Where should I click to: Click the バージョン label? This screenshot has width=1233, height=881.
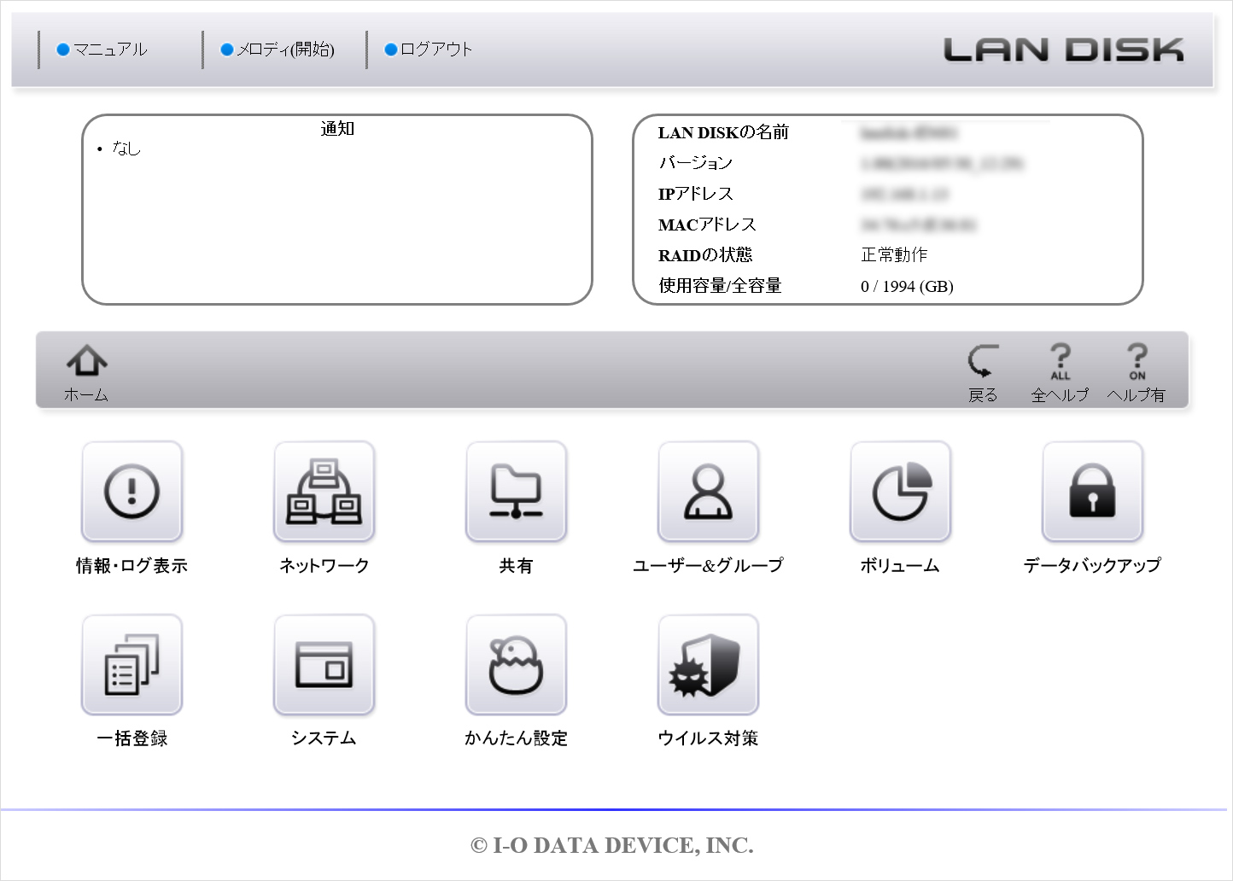coord(695,163)
